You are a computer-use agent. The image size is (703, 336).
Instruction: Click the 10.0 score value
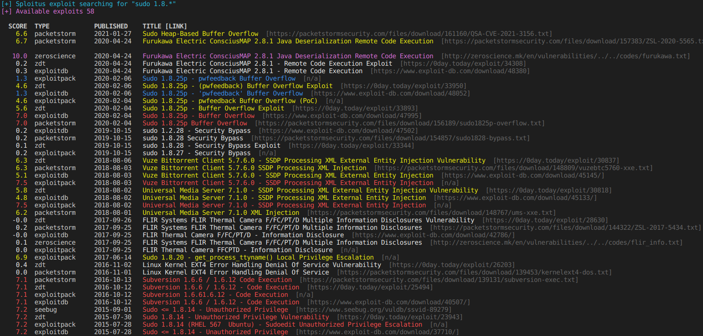tap(20, 56)
